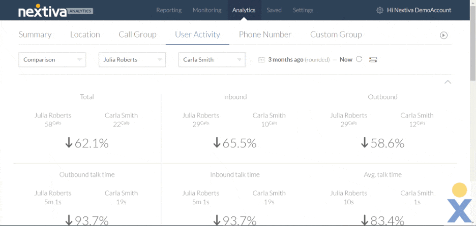476x226 pixels.
Task: Click Carla Smith's 1s average talk time
Action: click(x=417, y=202)
